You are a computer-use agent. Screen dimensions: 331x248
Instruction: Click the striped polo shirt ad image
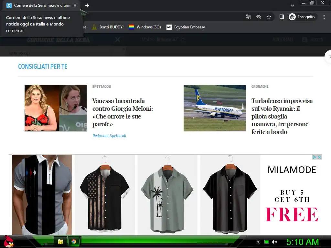pyautogui.click(x=42, y=195)
